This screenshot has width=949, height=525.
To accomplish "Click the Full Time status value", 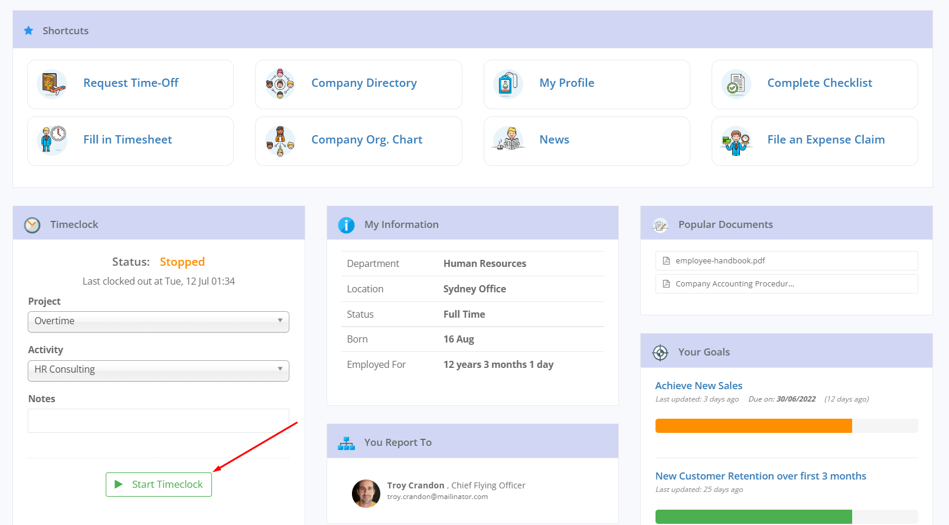I will point(464,314).
